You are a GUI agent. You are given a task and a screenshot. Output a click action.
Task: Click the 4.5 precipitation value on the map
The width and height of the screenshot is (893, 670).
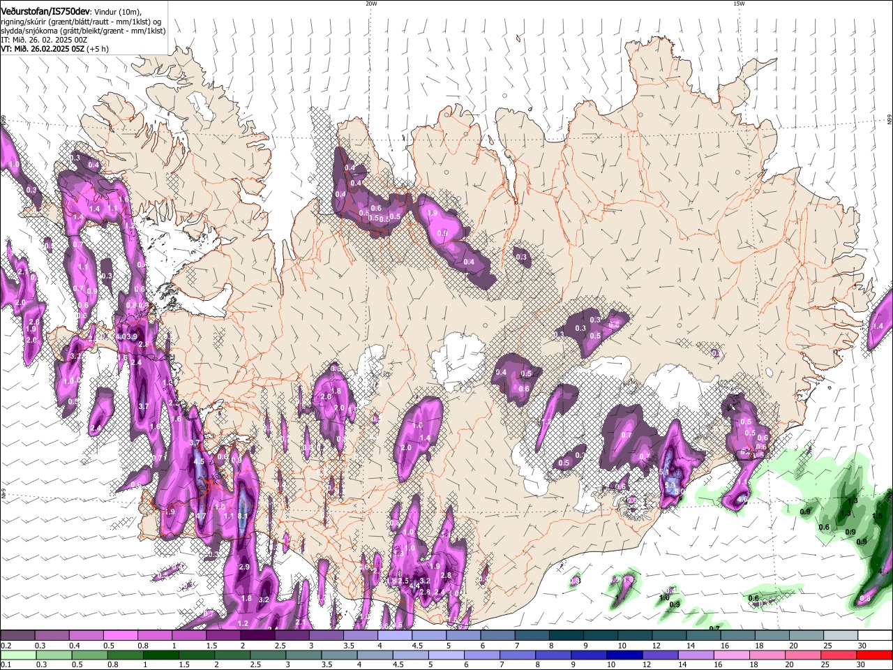[199, 461]
